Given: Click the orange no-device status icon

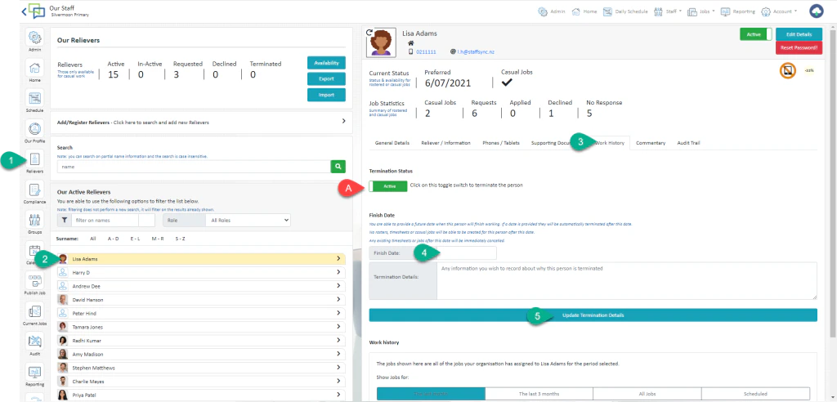Looking at the screenshot, I should (788, 70).
